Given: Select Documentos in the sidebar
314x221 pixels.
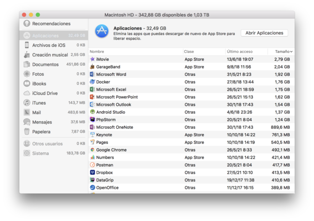Looking at the screenshot, I should (x=45, y=64).
